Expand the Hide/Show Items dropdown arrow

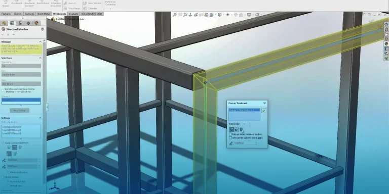(231, 15)
